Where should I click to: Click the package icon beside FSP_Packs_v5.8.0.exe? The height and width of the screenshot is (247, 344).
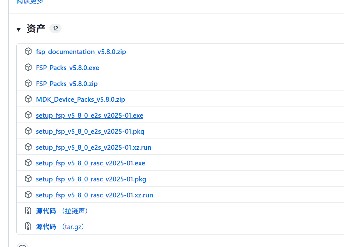28,68
